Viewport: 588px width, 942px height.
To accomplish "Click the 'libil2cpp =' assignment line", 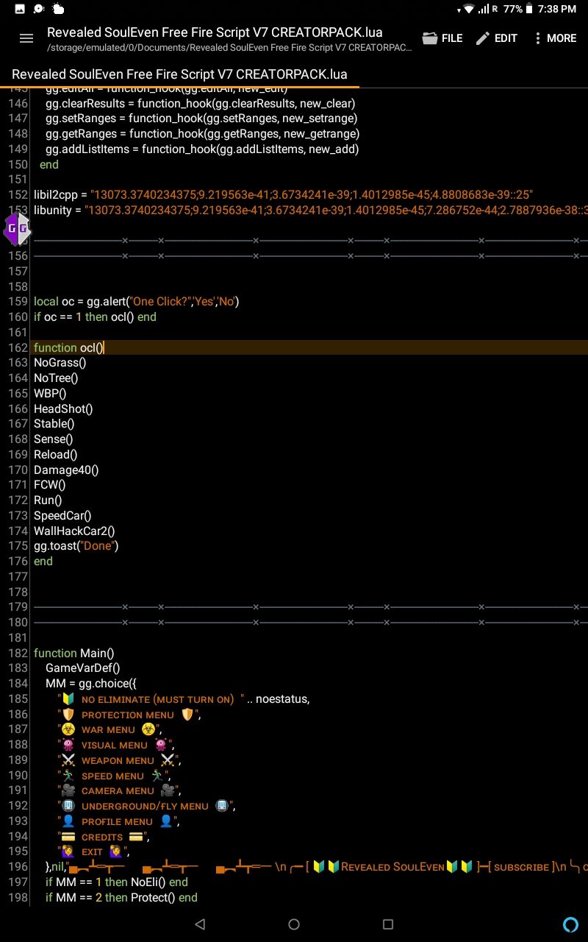I will pos(283,194).
